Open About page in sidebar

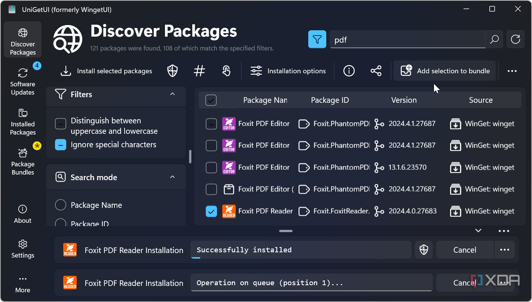23,214
